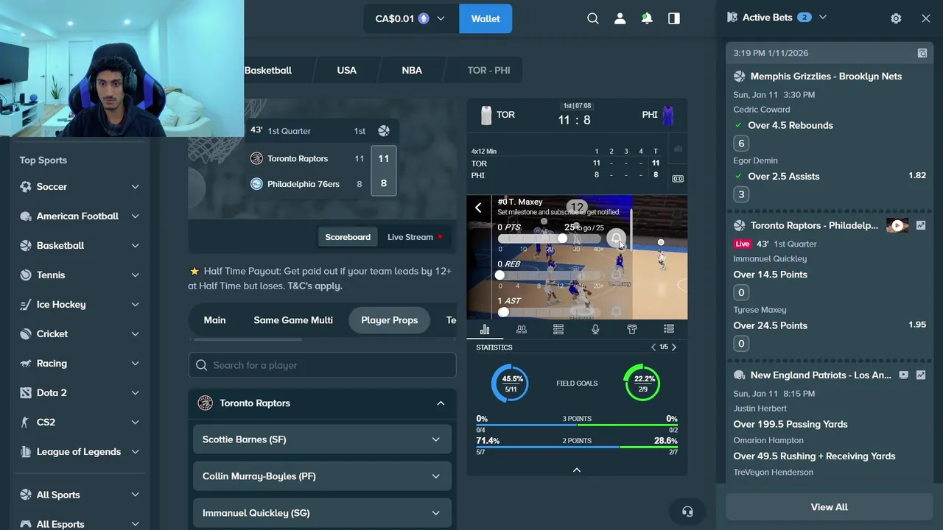Screen dimensions: 943x530
Task: Expand the All Sports sidebar chevron
Action: coord(135,495)
